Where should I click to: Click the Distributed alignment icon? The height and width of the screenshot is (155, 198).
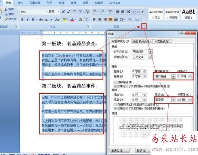[116, 19]
